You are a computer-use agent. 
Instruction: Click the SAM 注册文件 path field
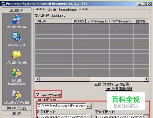pos(61,106)
